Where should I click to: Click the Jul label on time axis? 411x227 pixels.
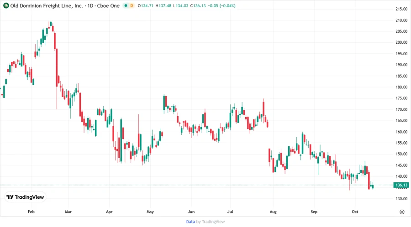230,212
